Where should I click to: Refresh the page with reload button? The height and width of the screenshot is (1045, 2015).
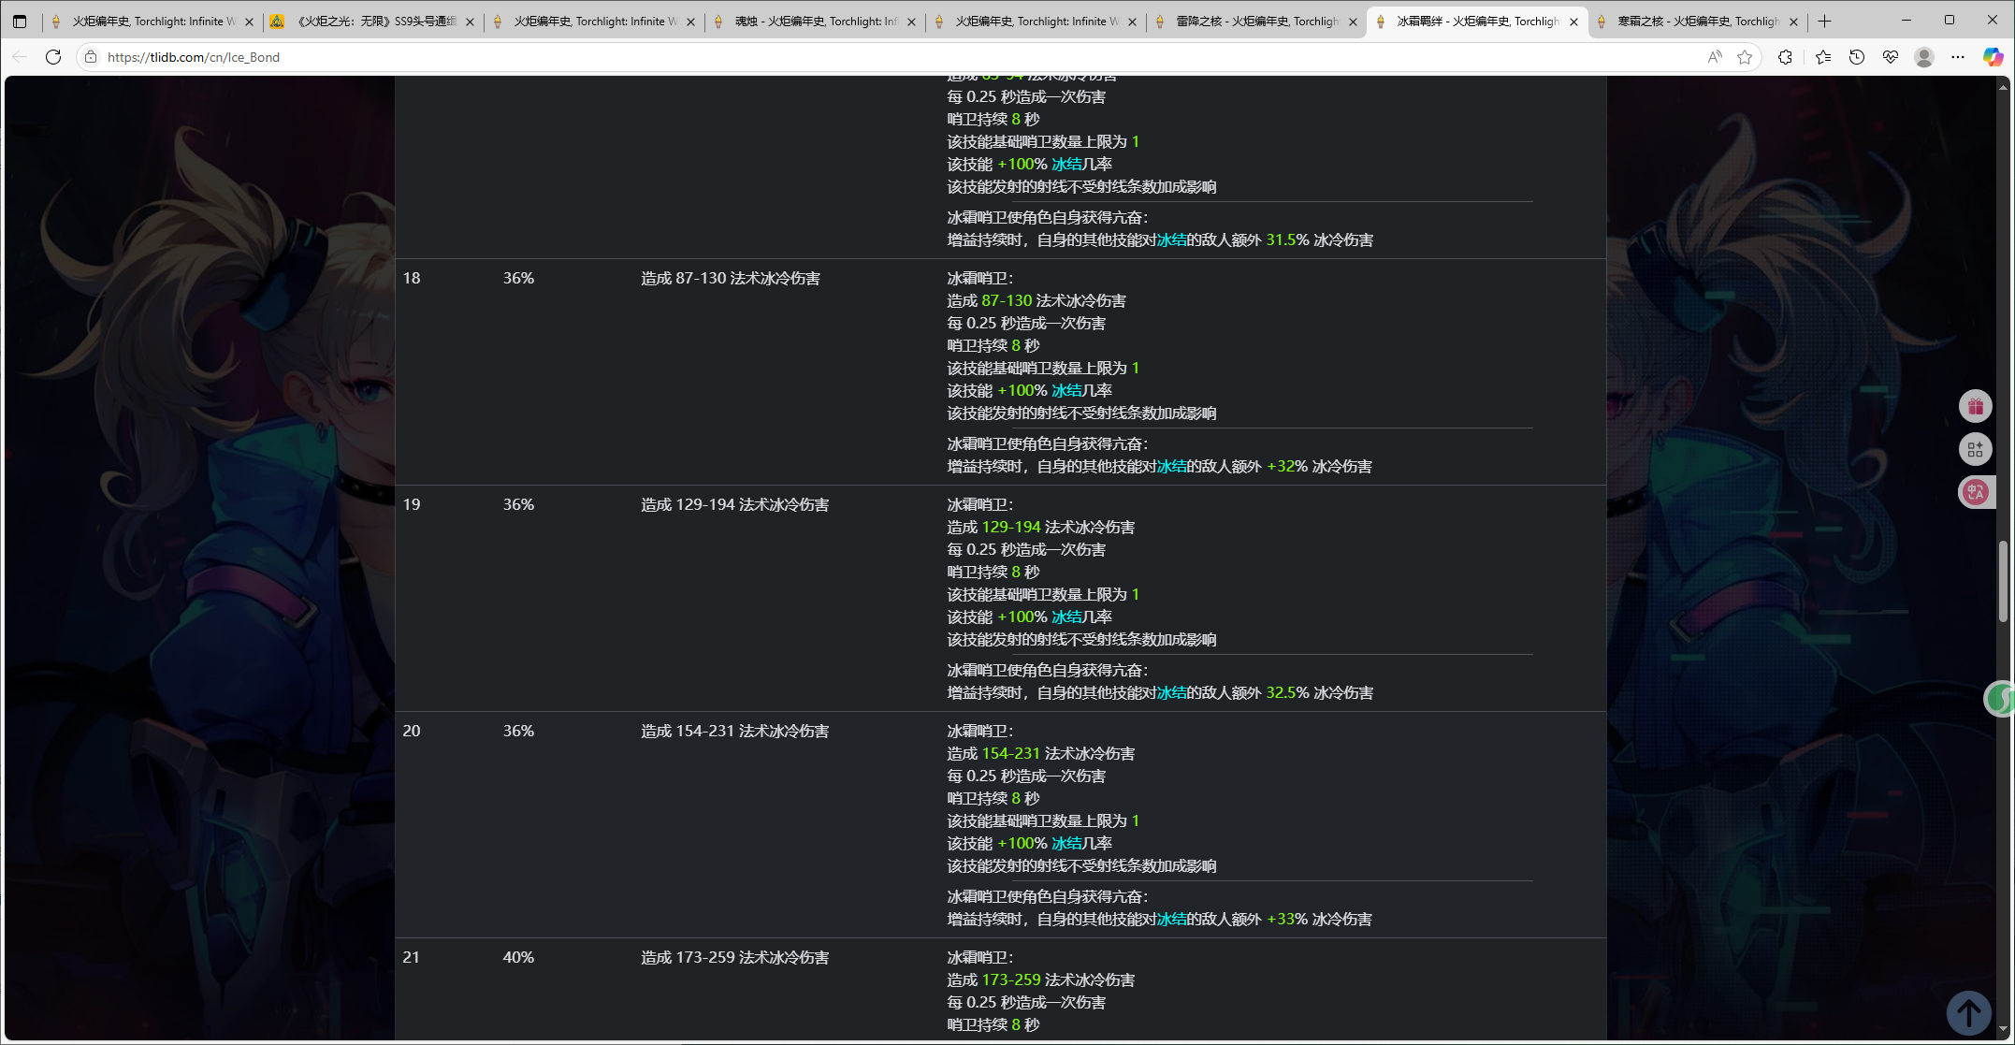(53, 57)
